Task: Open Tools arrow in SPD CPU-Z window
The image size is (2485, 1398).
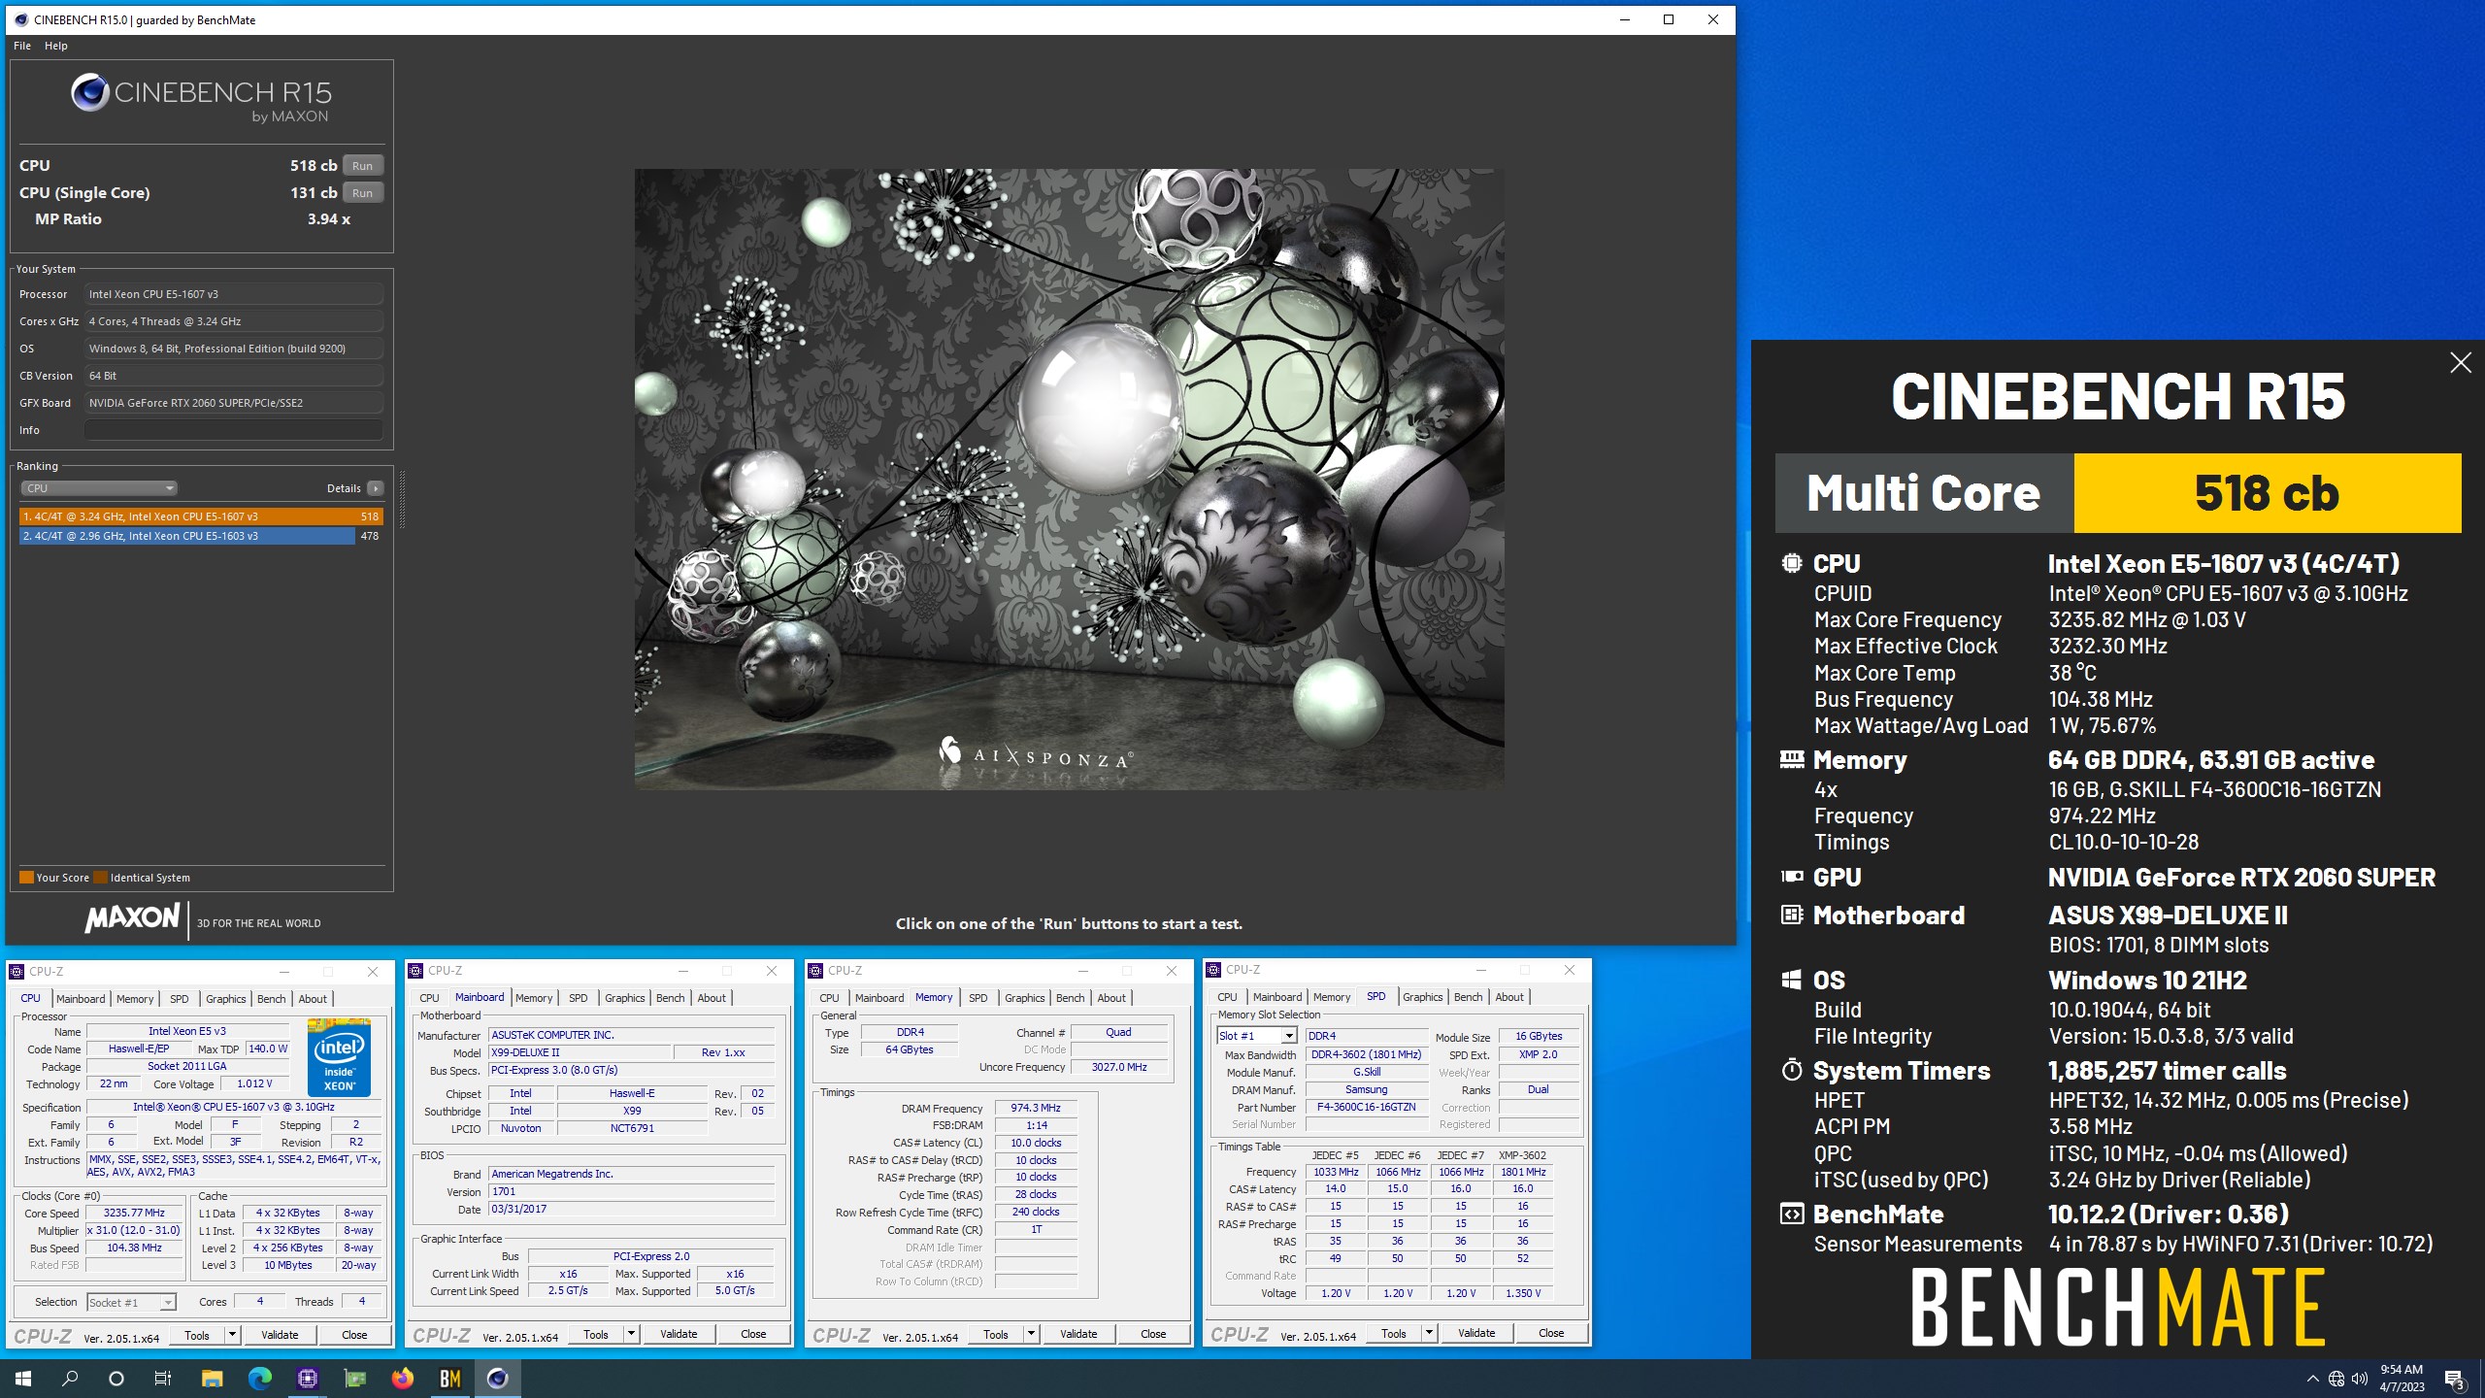Action: point(1429,1333)
